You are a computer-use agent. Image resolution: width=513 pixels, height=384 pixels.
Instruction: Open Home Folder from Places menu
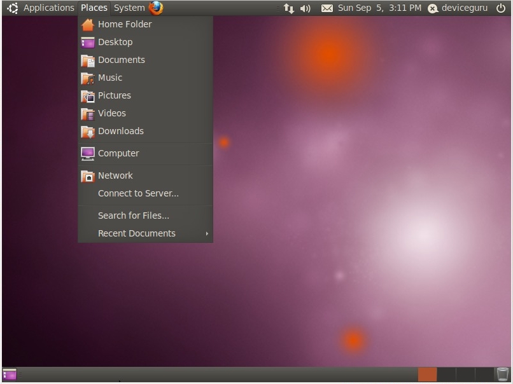146,24
